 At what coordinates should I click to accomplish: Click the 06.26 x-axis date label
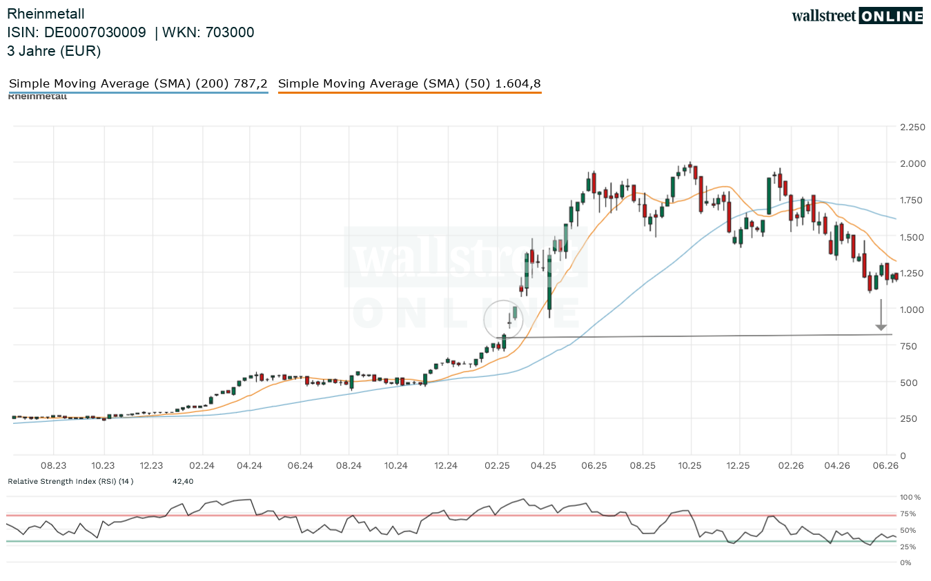pyautogui.click(x=885, y=466)
